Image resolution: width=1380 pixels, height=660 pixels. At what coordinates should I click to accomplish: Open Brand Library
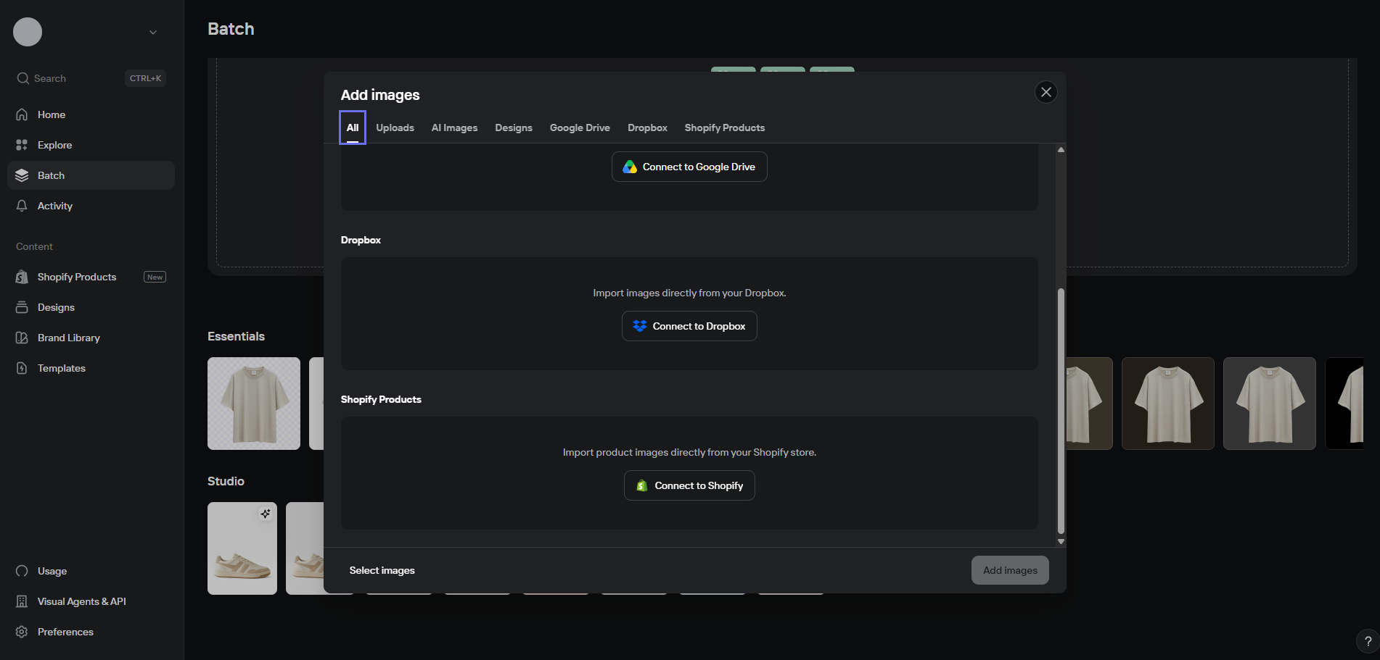pos(91,338)
